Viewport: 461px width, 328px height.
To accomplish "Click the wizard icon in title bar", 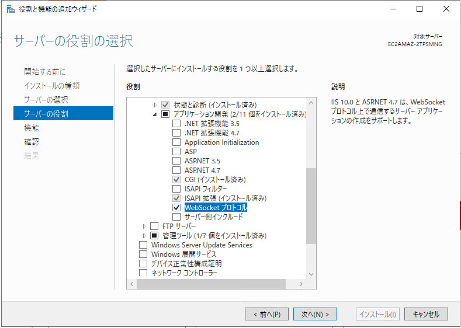I will [11, 9].
